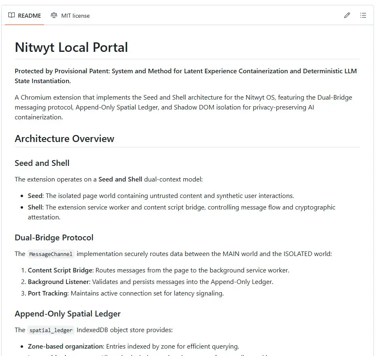Click the Append-Only Spatial Ledger subheading
The image size is (378, 356).
68,314
